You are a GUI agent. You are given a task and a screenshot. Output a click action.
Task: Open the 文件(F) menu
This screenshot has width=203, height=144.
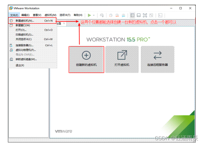(x=14, y=15)
